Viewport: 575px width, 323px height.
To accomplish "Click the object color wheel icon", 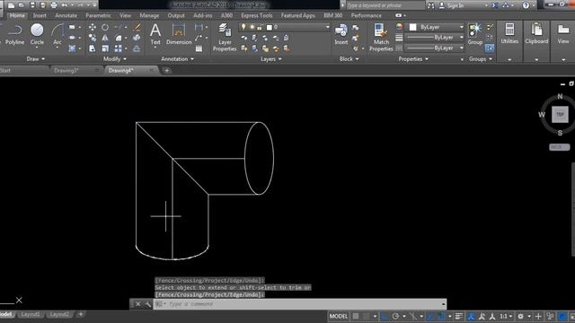I will coord(399,27).
